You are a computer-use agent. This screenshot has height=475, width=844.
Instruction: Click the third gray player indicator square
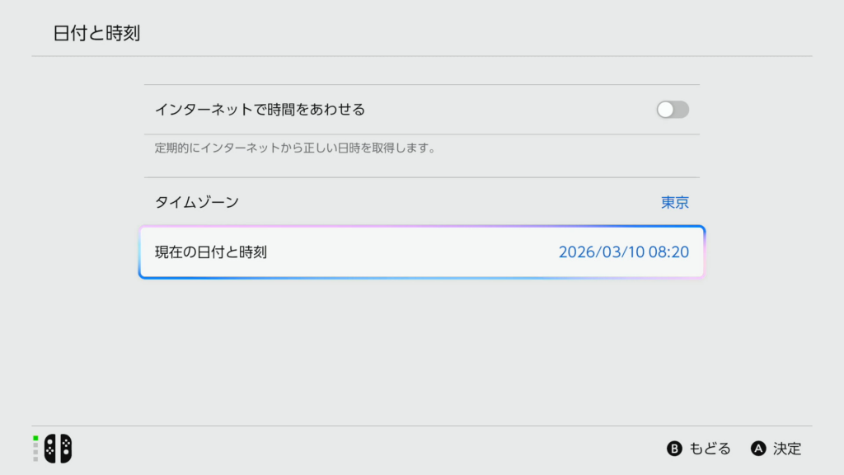pos(35,452)
